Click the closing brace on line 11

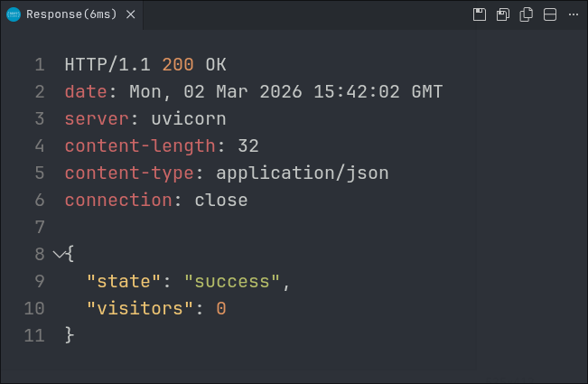click(x=70, y=335)
